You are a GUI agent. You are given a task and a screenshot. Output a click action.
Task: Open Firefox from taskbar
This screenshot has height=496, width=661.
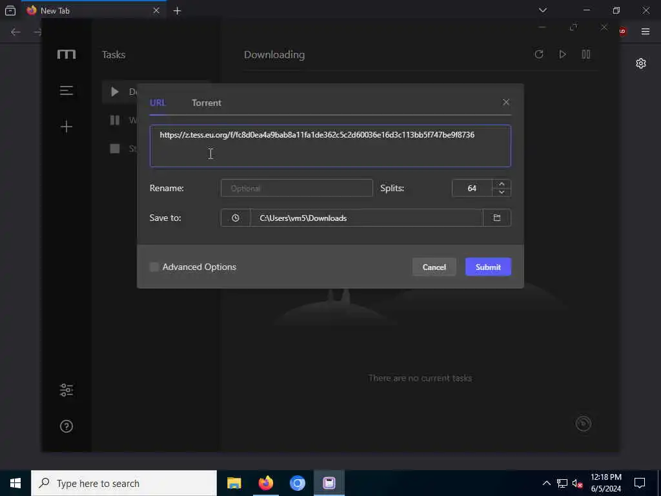tap(265, 483)
